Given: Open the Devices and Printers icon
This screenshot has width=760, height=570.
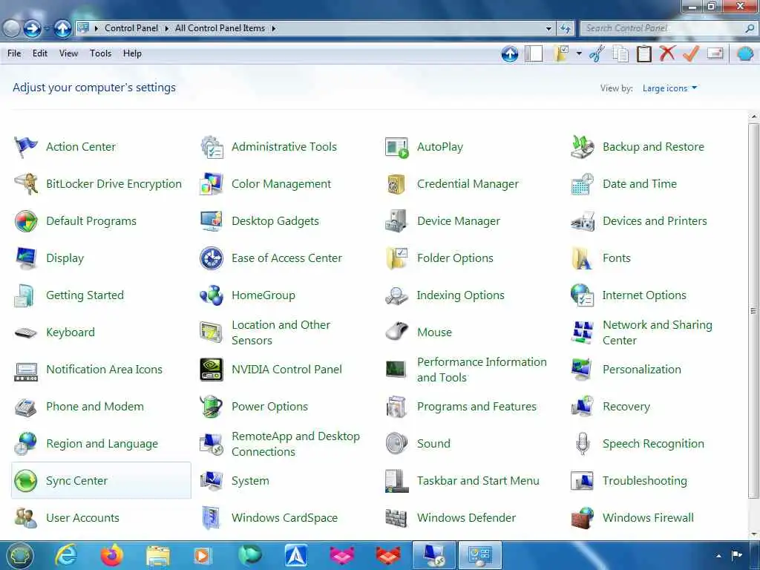Looking at the screenshot, I should tap(582, 221).
